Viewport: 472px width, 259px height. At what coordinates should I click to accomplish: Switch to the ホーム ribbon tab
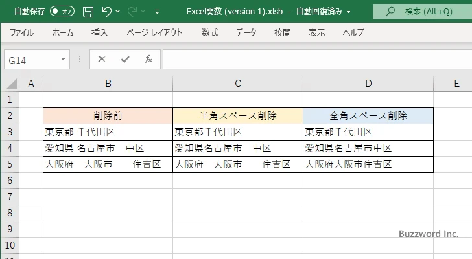(63, 32)
